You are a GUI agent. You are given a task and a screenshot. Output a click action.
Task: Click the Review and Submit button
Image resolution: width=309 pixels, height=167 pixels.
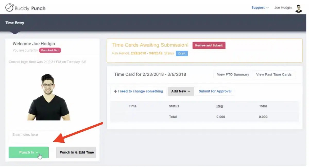point(209,45)
